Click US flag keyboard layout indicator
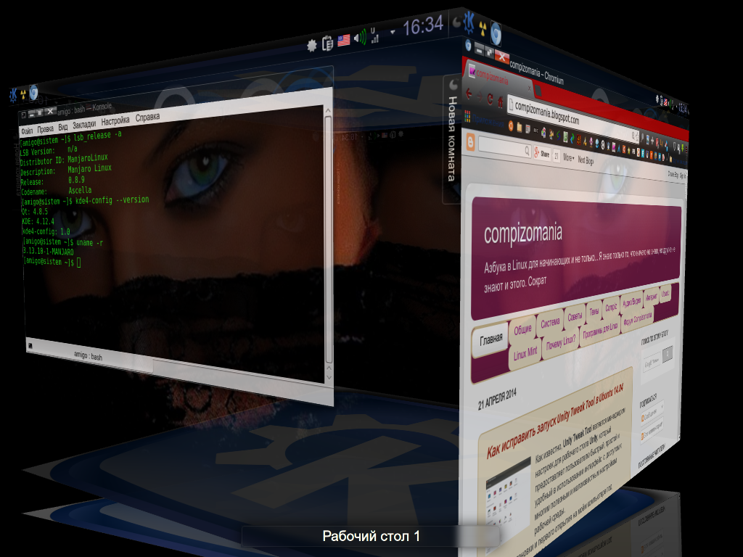Screen dimensions: 743x557 (344, 41)
